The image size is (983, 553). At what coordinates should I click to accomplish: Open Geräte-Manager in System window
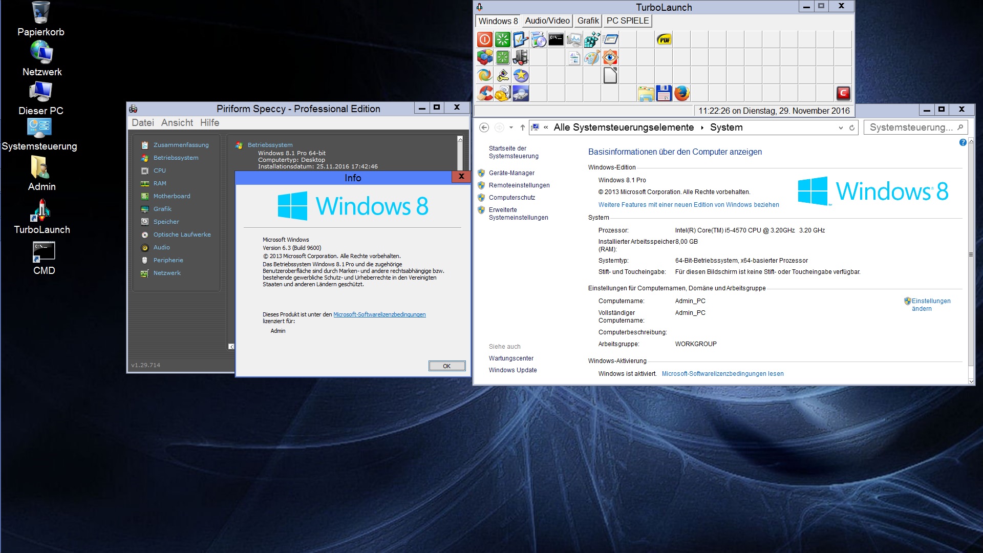pyautogui.click(x=511, y=173)
